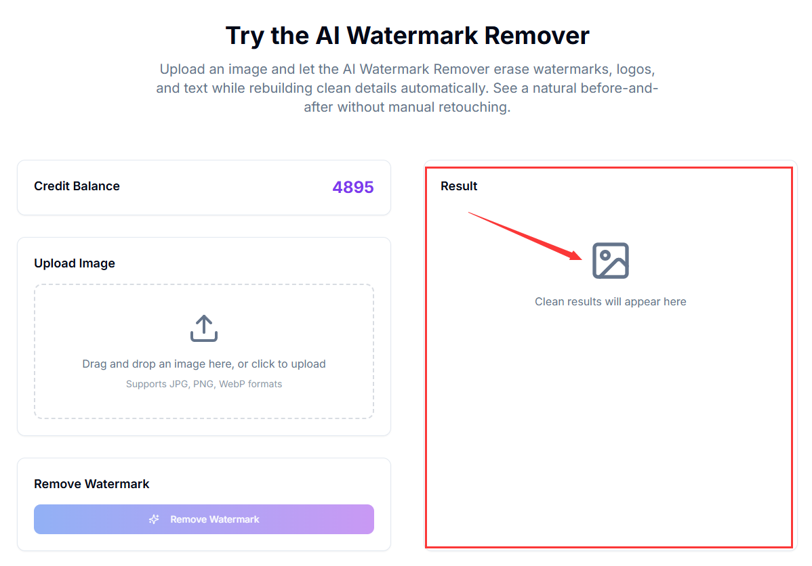Viewport: 812px width, 566px height.
Task: Click Clean results will appear here text
Action: point(610,301)
